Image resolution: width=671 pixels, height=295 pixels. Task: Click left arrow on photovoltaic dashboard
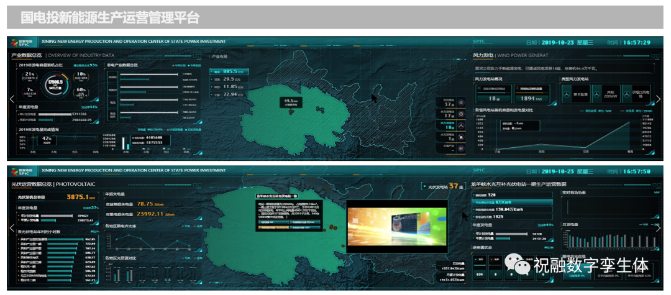tap(11, 227)
